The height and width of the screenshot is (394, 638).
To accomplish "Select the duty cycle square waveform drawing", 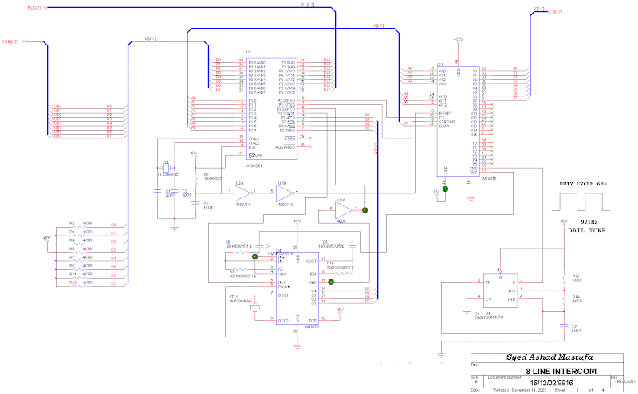I will pos(581,201).
